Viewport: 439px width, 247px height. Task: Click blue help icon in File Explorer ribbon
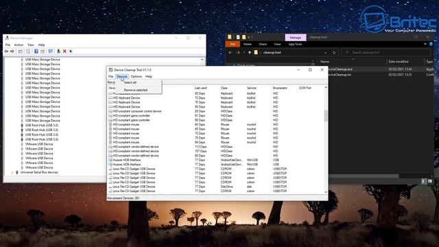431,44
